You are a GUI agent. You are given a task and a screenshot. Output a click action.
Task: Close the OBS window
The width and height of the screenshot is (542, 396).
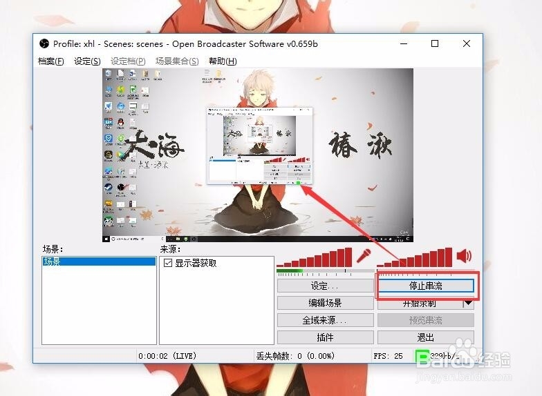(x=467, y=43)
